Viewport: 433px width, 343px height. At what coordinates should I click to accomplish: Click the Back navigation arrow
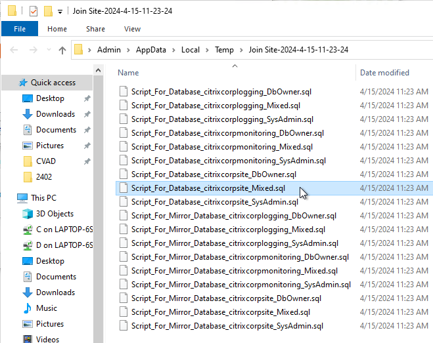pyautogui.click(x=14, y=50)
